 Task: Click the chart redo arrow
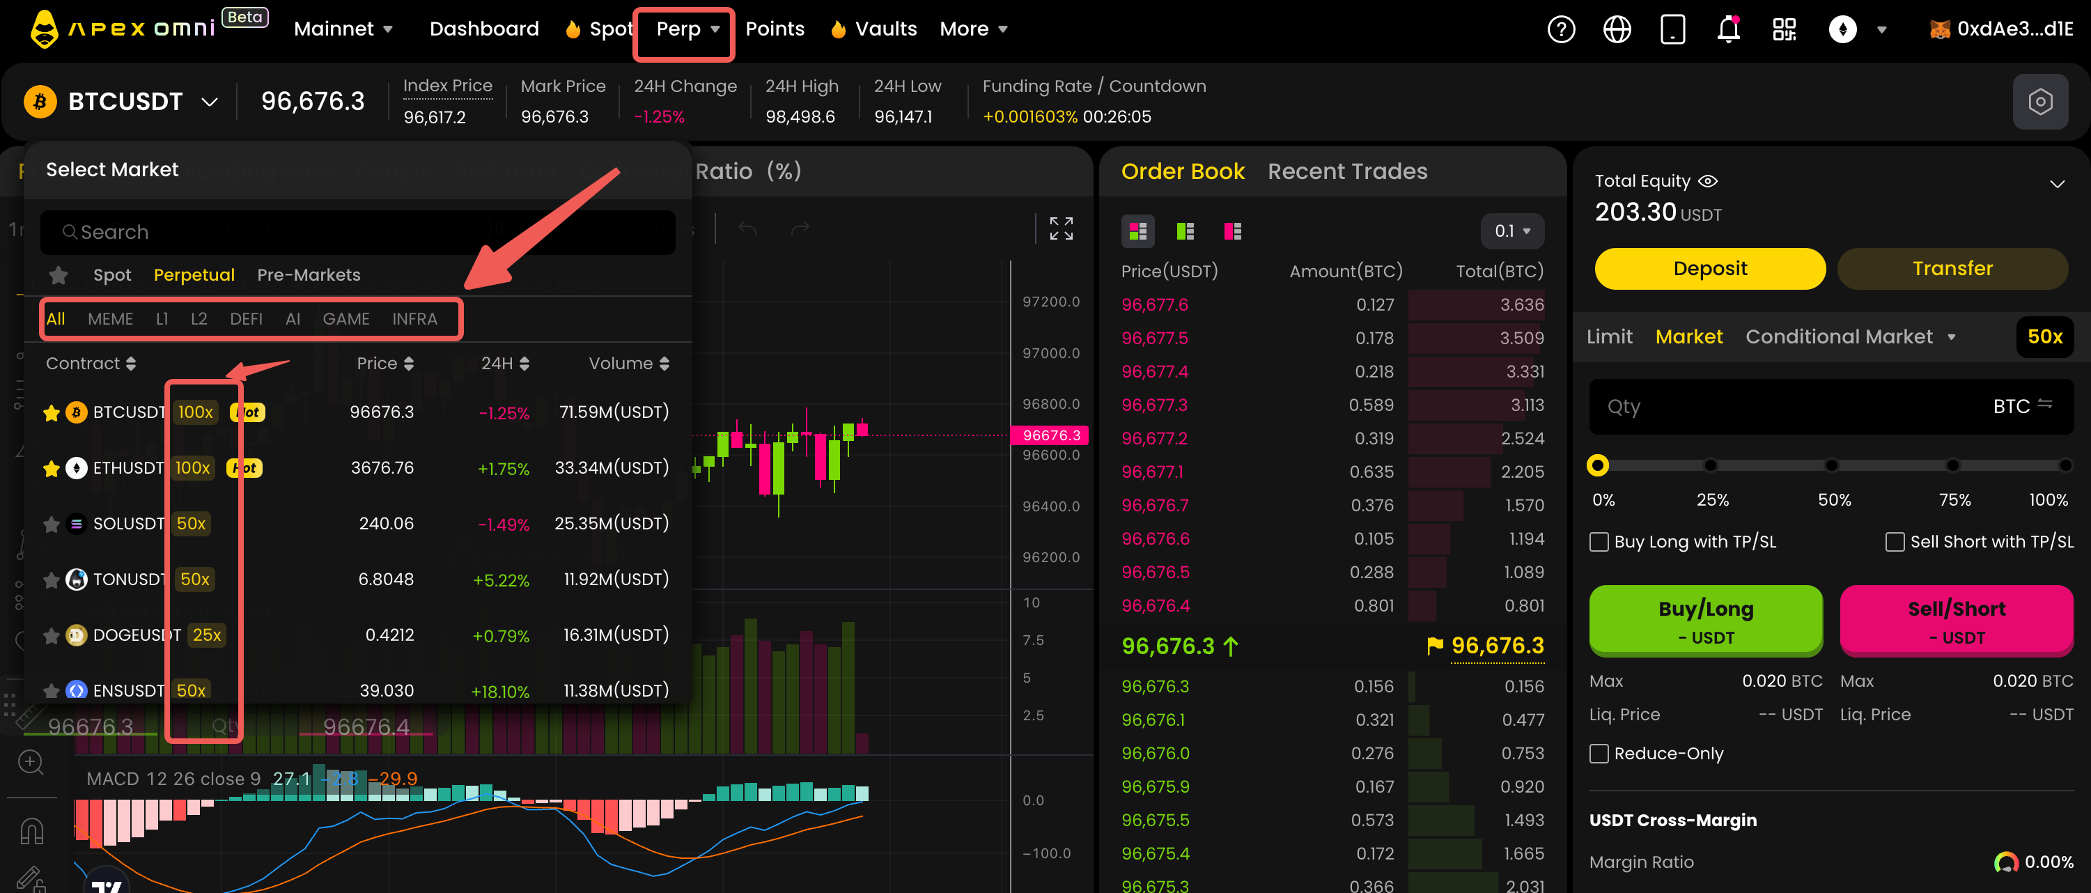tap(800, 230)
